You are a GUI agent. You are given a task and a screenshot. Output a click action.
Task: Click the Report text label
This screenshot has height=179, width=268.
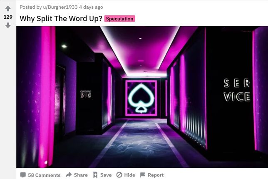pyautogui.click(x=156, y=175)
